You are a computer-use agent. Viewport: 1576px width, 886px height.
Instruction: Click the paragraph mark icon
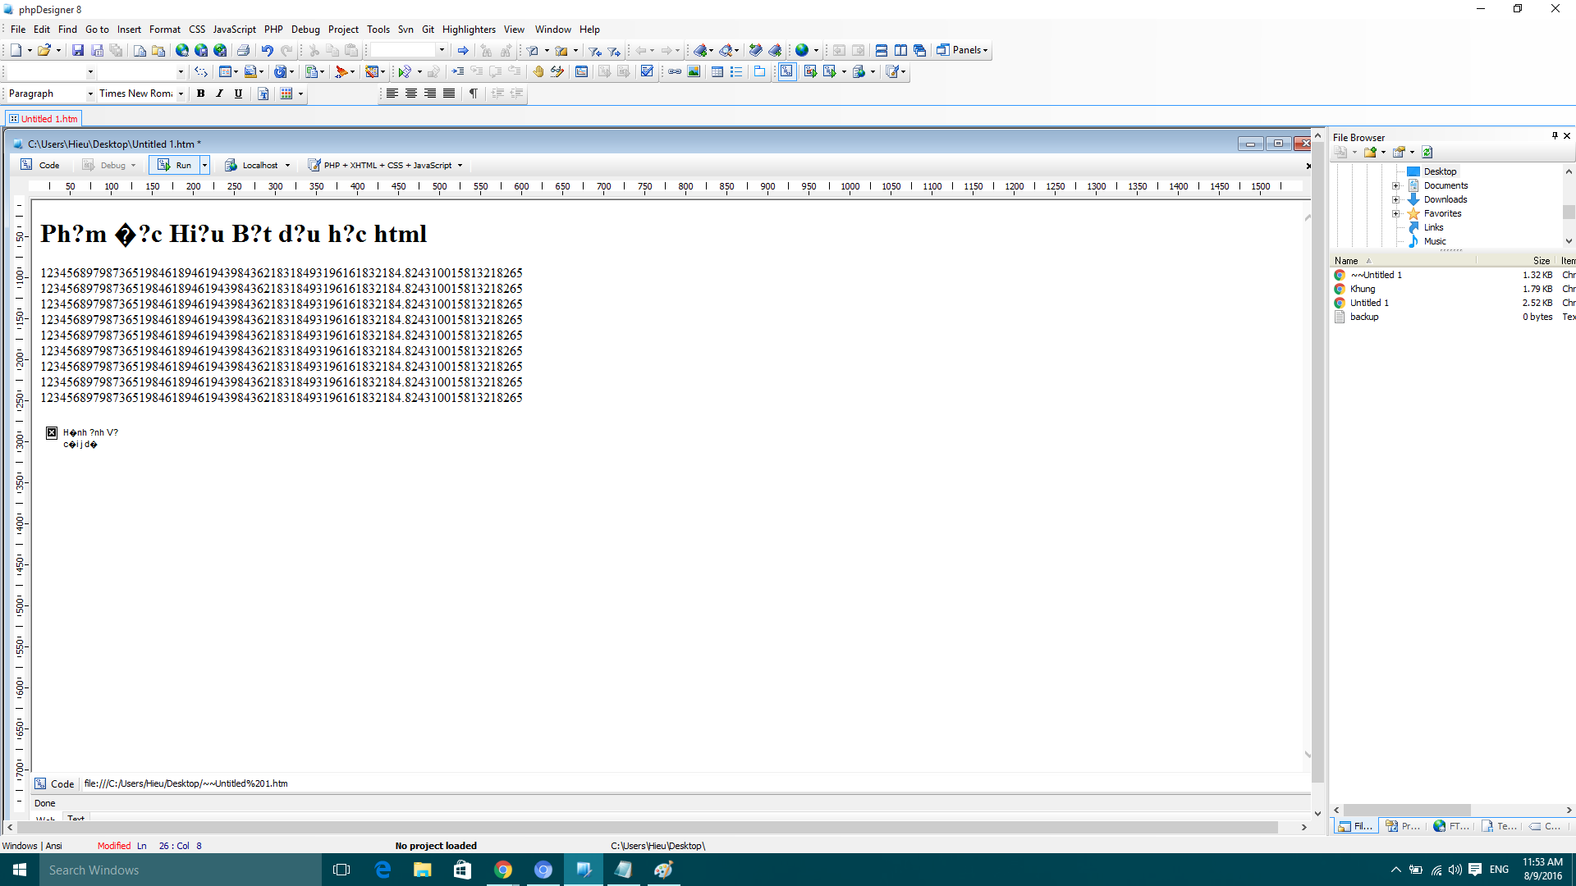(x=474, y=94)
